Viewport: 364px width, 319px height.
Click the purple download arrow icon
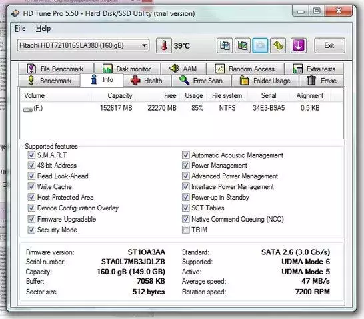tap(299, 45)
